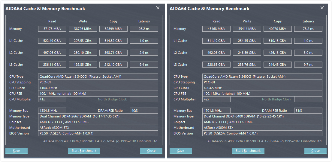The width and height of the screenshot is (332, 162).
Task: Click Start Benchmark in the DDR4-2667 window
Action: (x=84, y=151)
